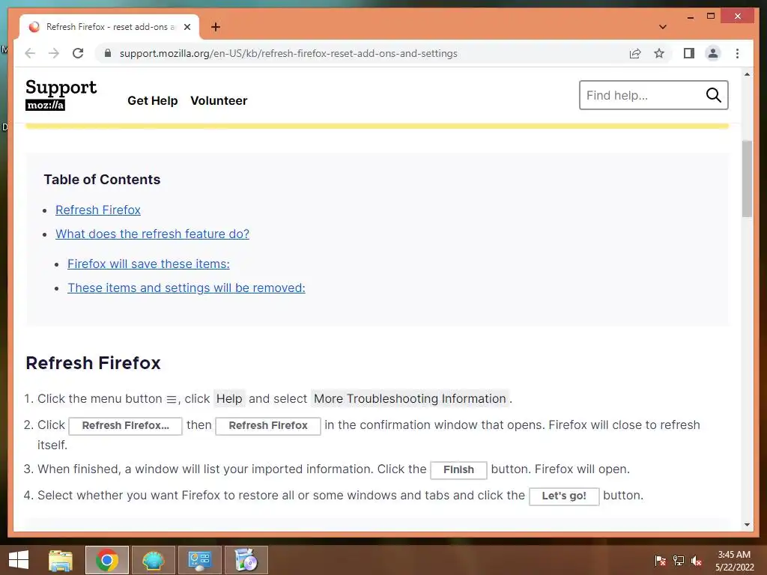Expand the tab search chevron

(662, 27)
